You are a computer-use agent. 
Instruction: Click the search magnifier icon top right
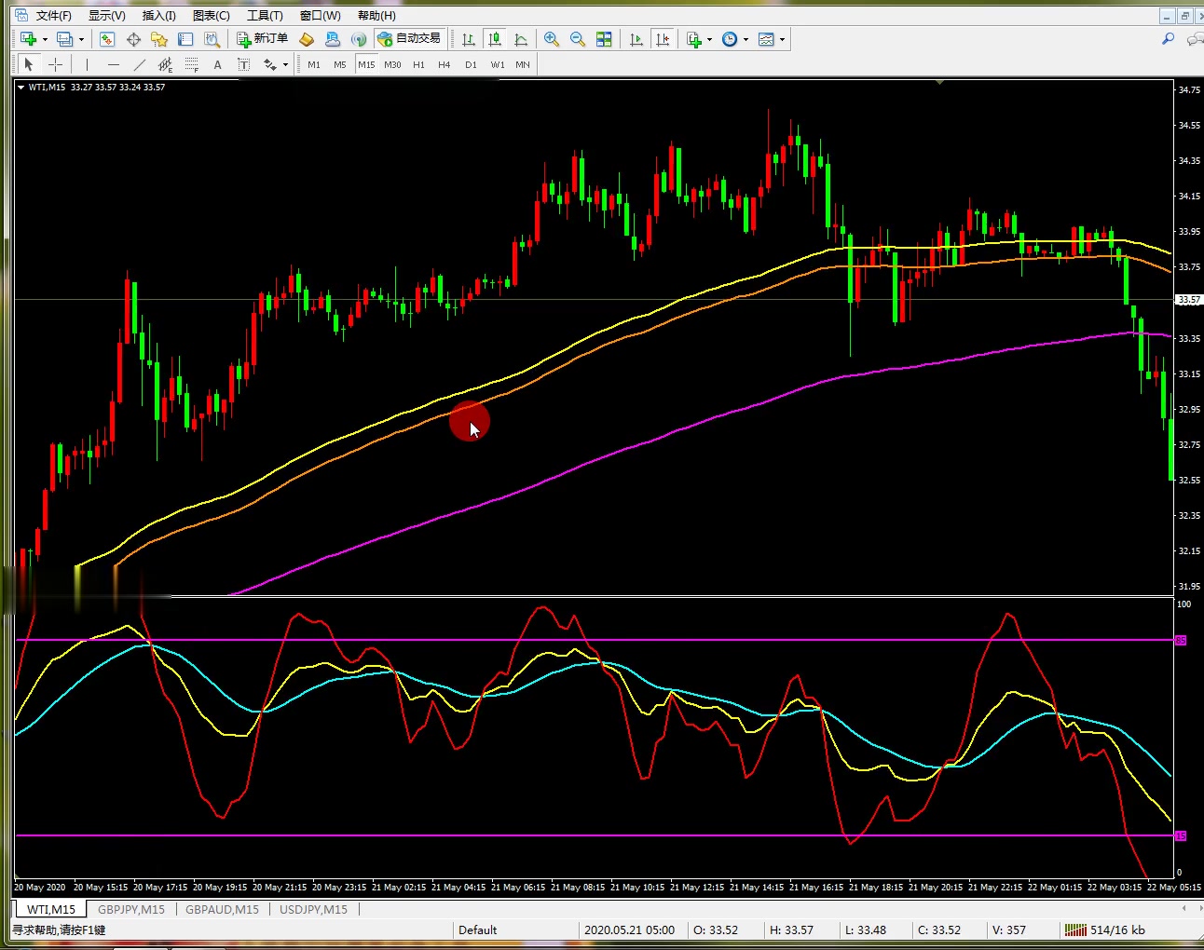click(x=1168, y=39)
